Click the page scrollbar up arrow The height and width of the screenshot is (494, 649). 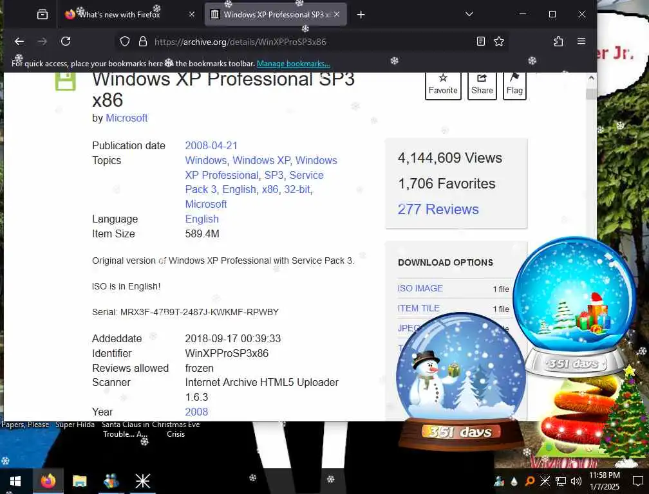click(x=591, y=78)
